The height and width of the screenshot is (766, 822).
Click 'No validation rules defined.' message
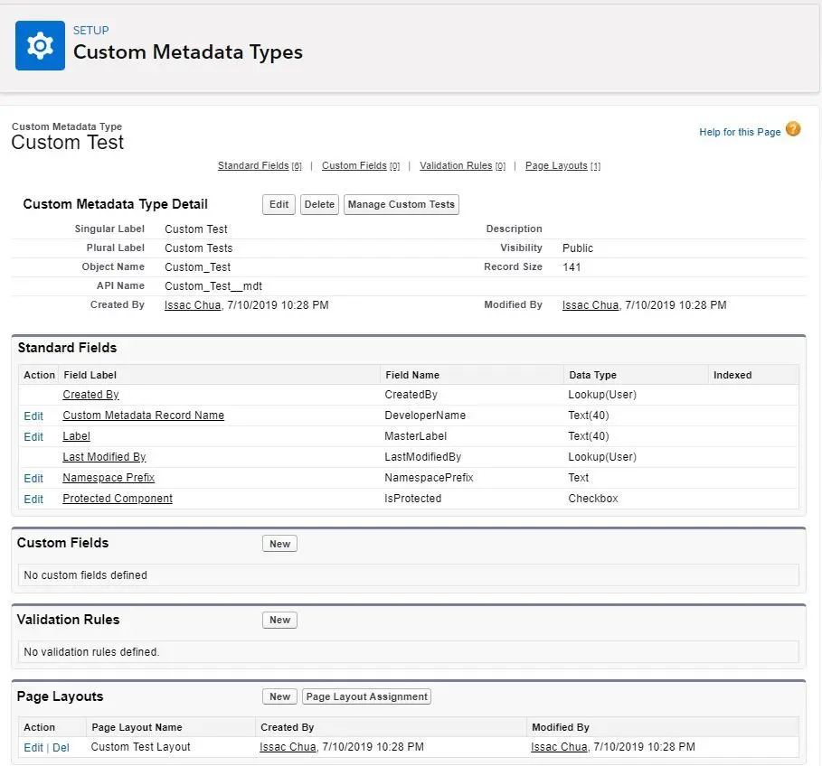(x=91, y=652)
